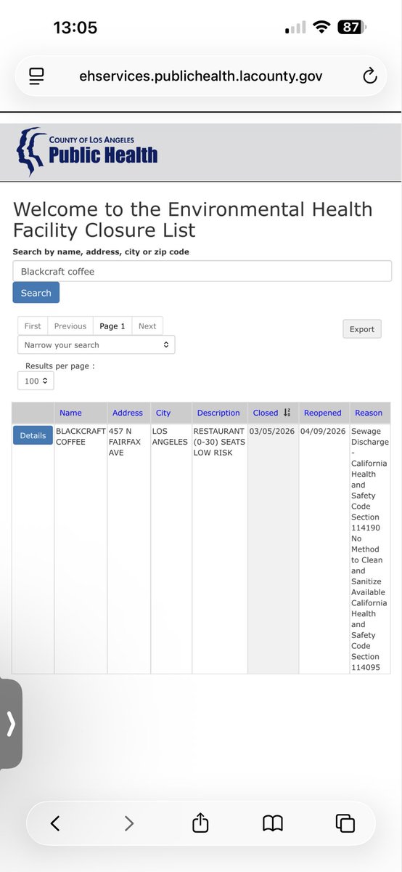
Task: Sort by Description column header
Action: coord(218,413)
